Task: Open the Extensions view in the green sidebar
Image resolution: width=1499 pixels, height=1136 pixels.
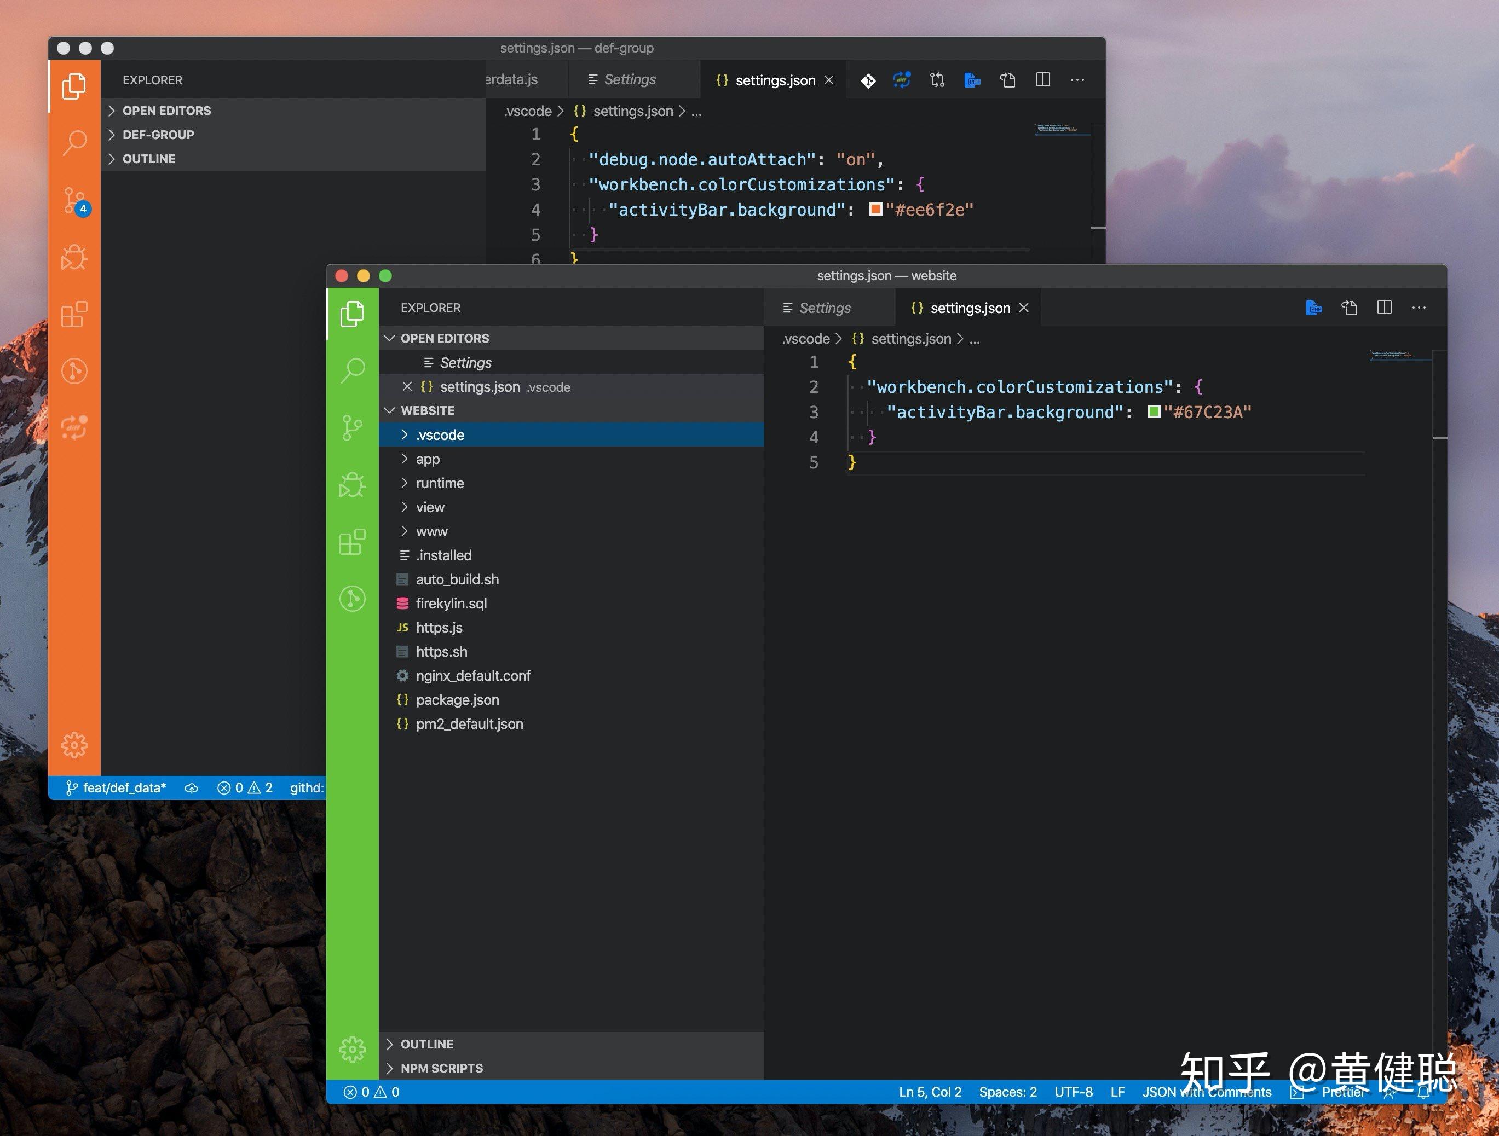Action: (x=353, y=542)
